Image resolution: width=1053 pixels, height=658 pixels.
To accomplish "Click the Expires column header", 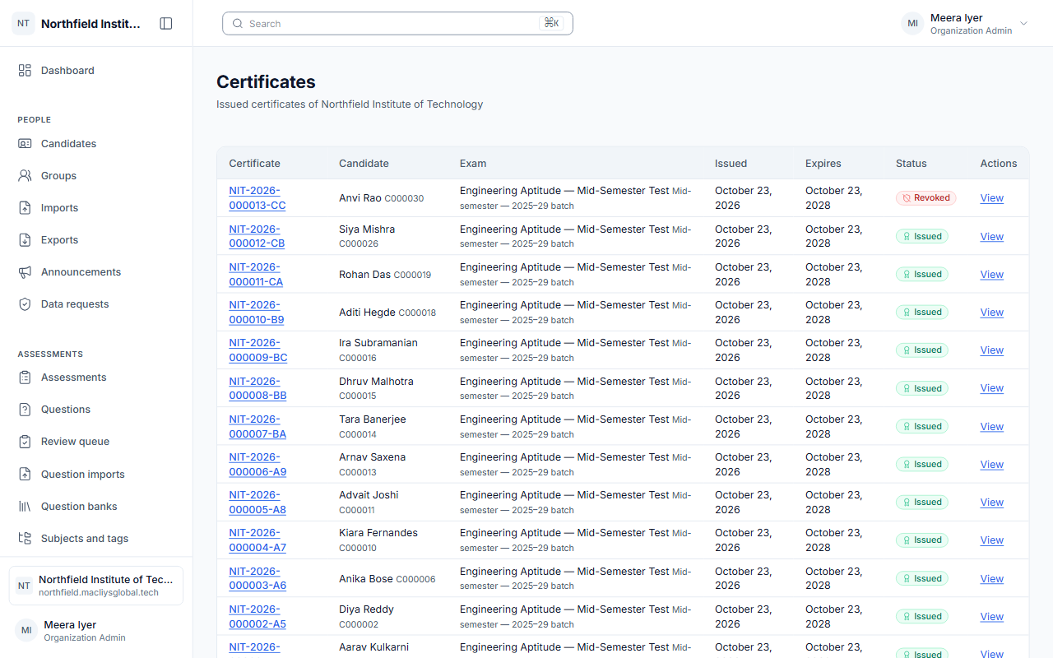I will 823,164.
